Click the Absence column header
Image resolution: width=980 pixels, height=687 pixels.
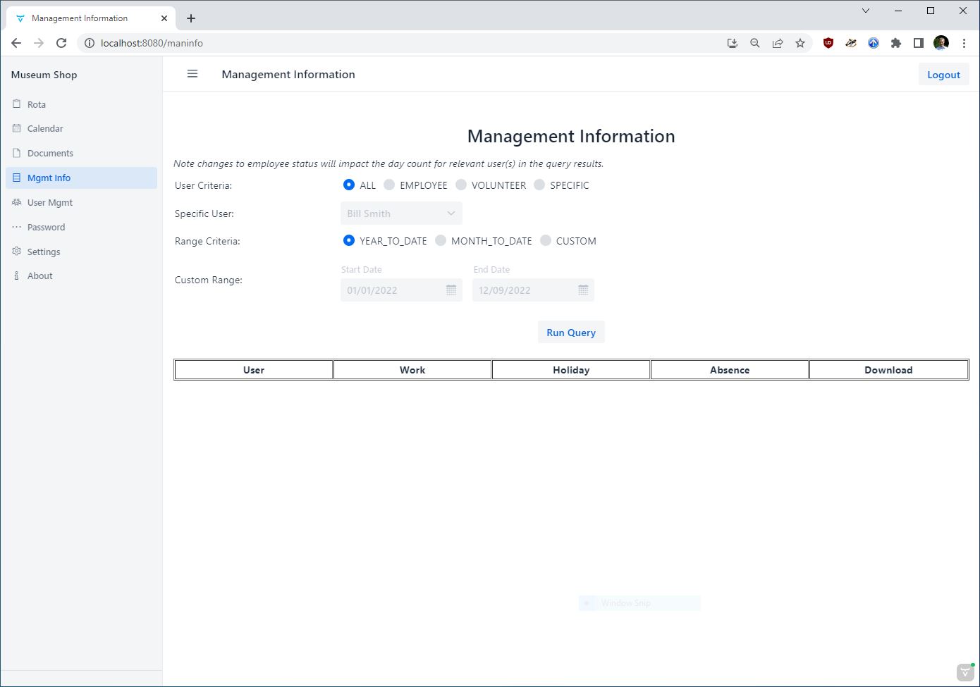point(730,370)
